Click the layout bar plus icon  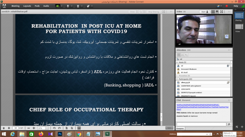pyautogui.click(x=242, y=127)
